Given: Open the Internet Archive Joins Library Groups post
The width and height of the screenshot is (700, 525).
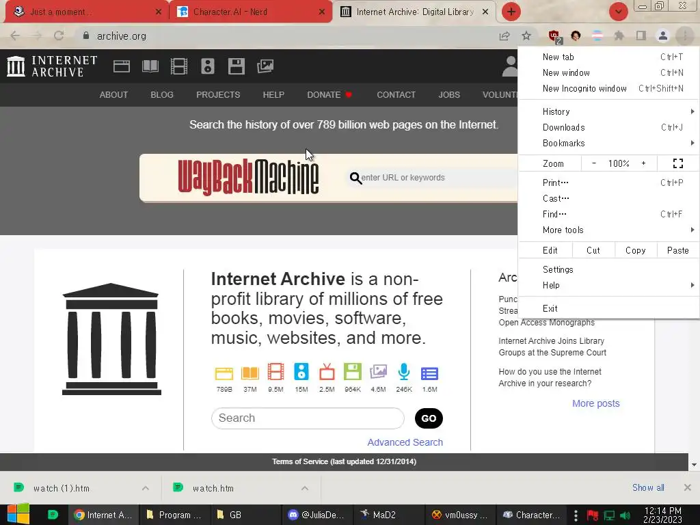Looking at the screenshot, I should pyautogui.click(x=552, y=347).
